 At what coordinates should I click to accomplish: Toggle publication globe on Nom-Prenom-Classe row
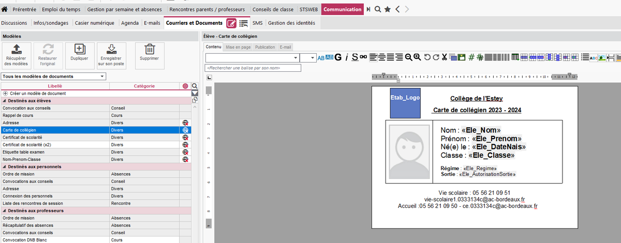coord(185,160)
